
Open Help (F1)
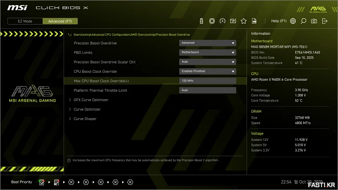[279, 21]
